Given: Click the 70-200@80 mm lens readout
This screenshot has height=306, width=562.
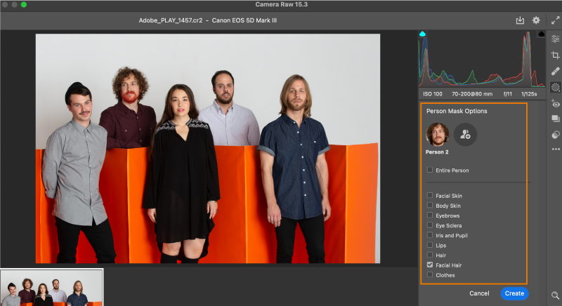Looking at the screenshot, I should (472, 94).
